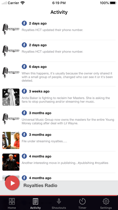Open the Anita Baker Masters post text
Viewport: 118px width, 210px height.
66,100
